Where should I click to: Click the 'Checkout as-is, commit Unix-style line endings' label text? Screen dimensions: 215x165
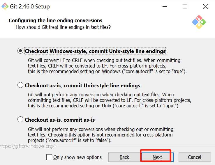[x=82, y=86]
